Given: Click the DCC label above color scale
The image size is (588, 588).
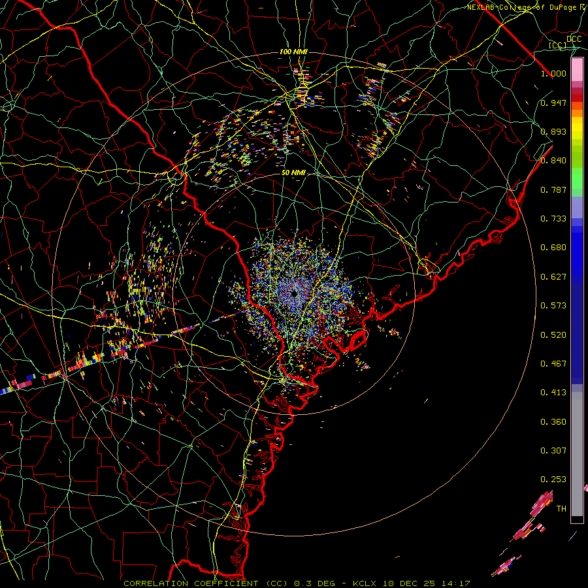Looking at the screenshot, I should [574, 39].
